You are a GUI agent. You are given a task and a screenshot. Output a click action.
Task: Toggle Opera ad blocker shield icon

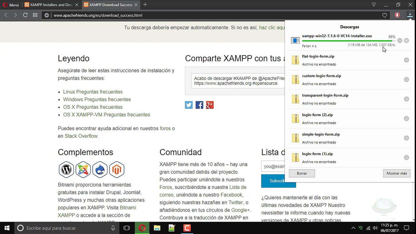397,15
